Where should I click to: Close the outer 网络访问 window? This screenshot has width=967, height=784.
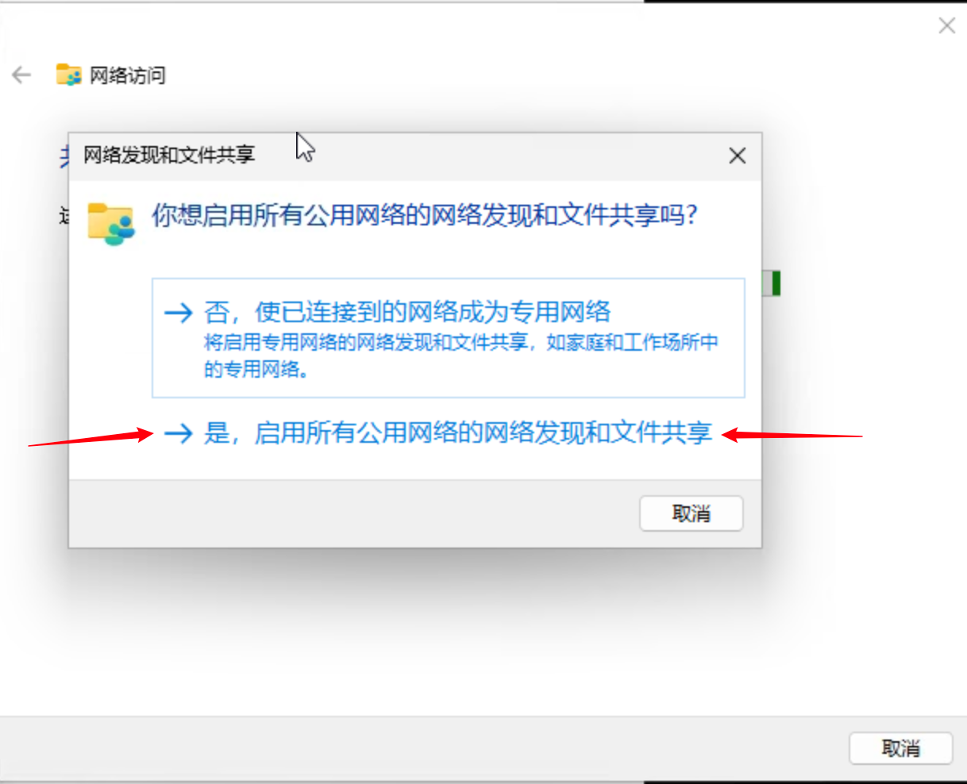(946, 25)
